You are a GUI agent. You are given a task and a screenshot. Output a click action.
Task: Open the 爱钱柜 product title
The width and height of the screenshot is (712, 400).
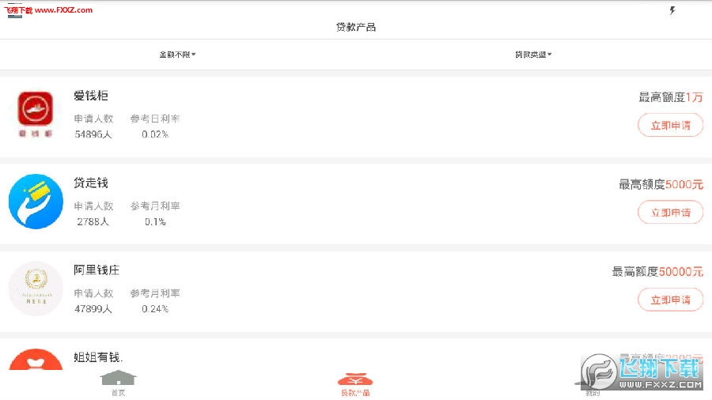coord(91,96)
